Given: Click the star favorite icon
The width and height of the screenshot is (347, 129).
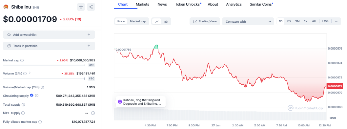Looking at the screenshot, I should 81,7.
